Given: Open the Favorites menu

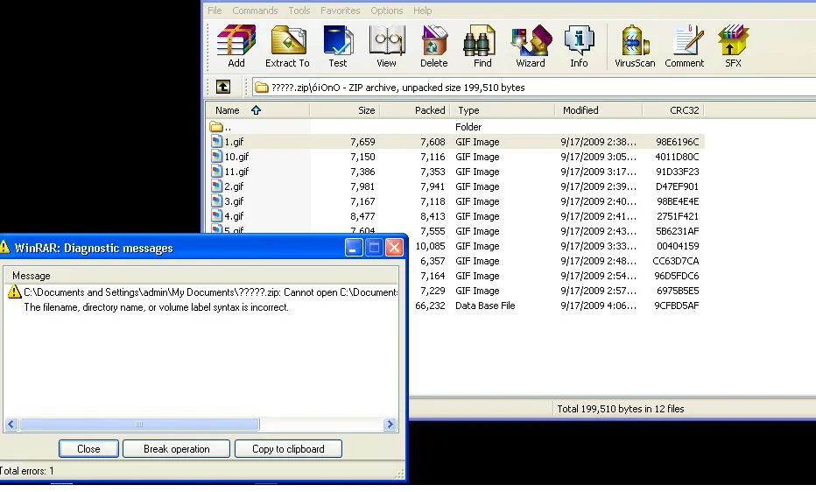Looking at the screenshot, I should (340, 11).
